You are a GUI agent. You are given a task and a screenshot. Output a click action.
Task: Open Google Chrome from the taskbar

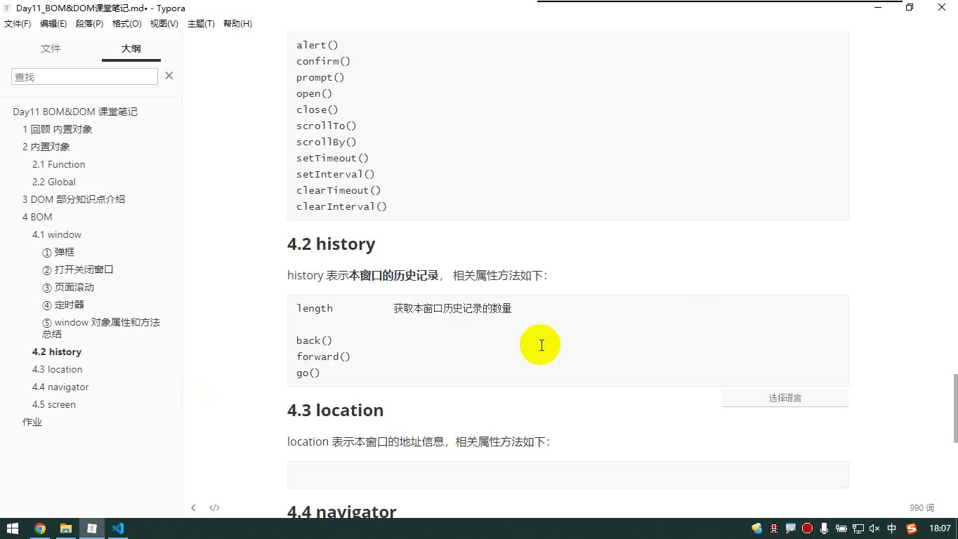[x=40, y=528]
